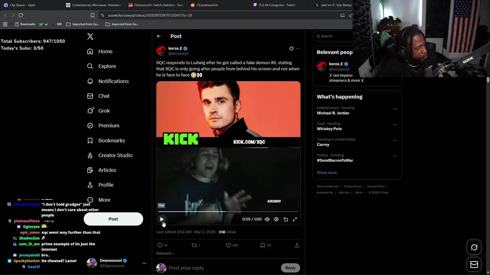Click the browser address bar URL
This screenshot has width=490, height=275.
click(x=150, y=15)
